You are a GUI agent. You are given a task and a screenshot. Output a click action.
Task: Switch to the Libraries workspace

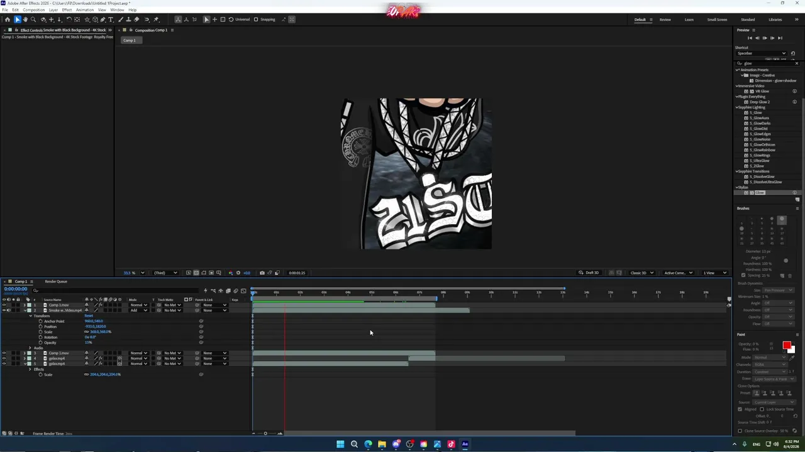[775, 19]
